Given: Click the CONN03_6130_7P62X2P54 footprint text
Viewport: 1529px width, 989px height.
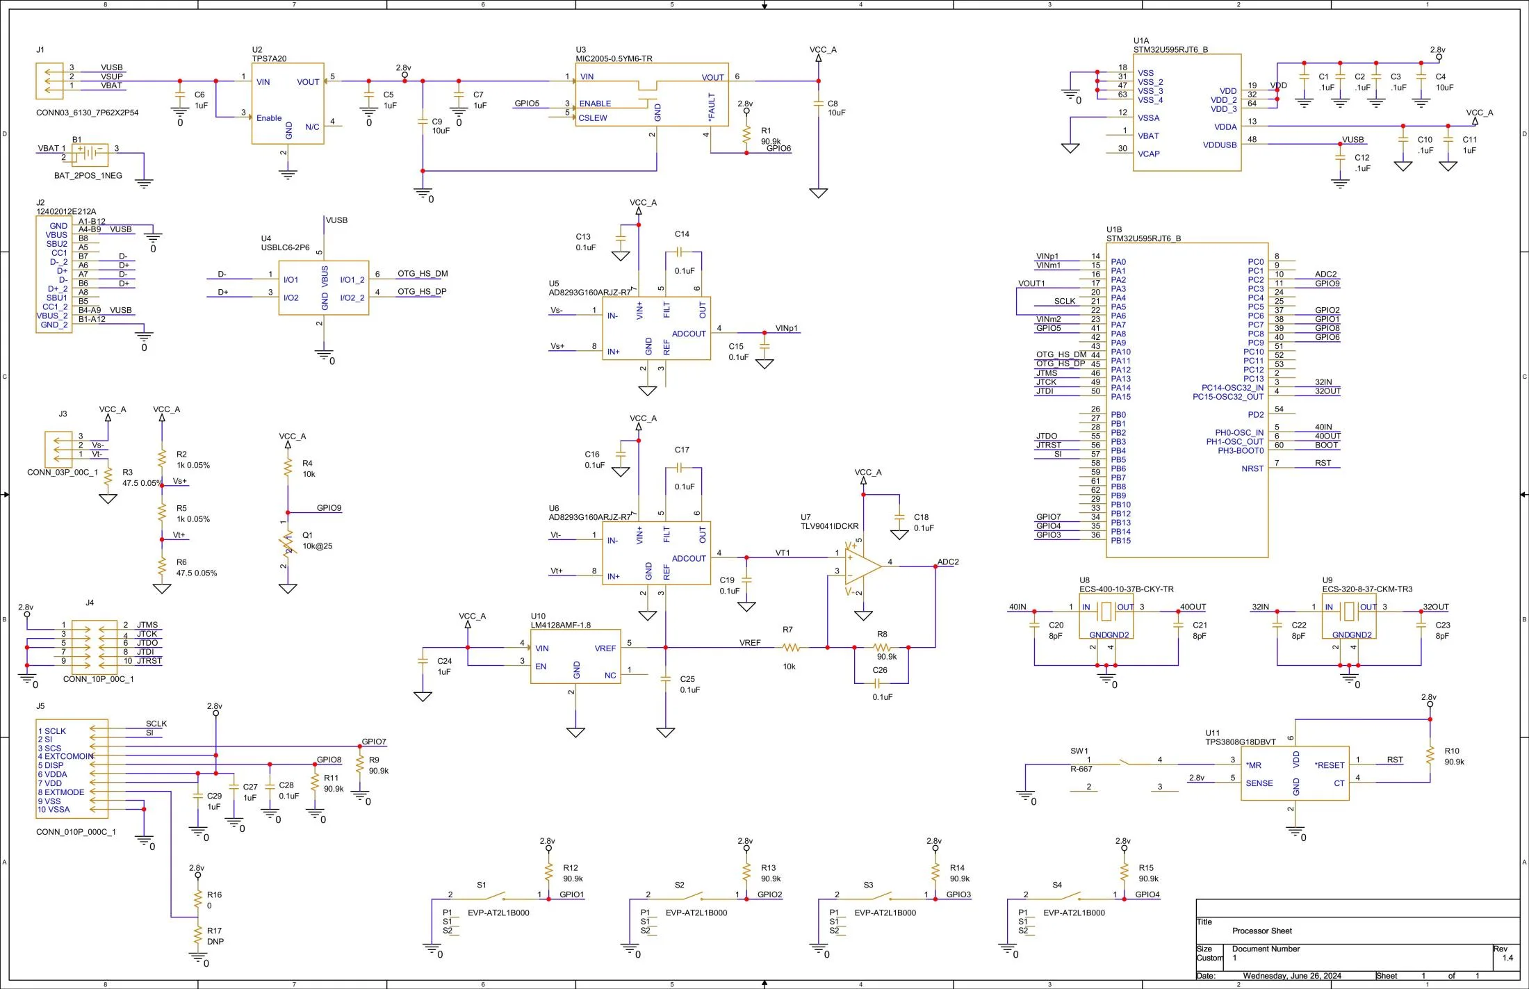Looking at the screenshot, I should click(87, 113).
